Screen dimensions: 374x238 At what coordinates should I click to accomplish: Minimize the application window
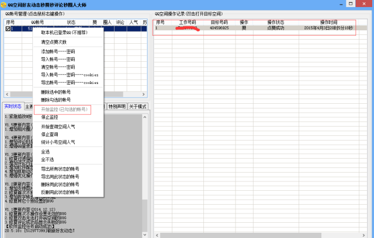point(341,4)
